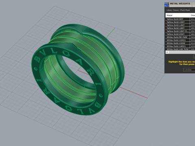The image size is (195, 146).
Task: Select White Gold:14K PdW row
Action: tap(180, 49)
